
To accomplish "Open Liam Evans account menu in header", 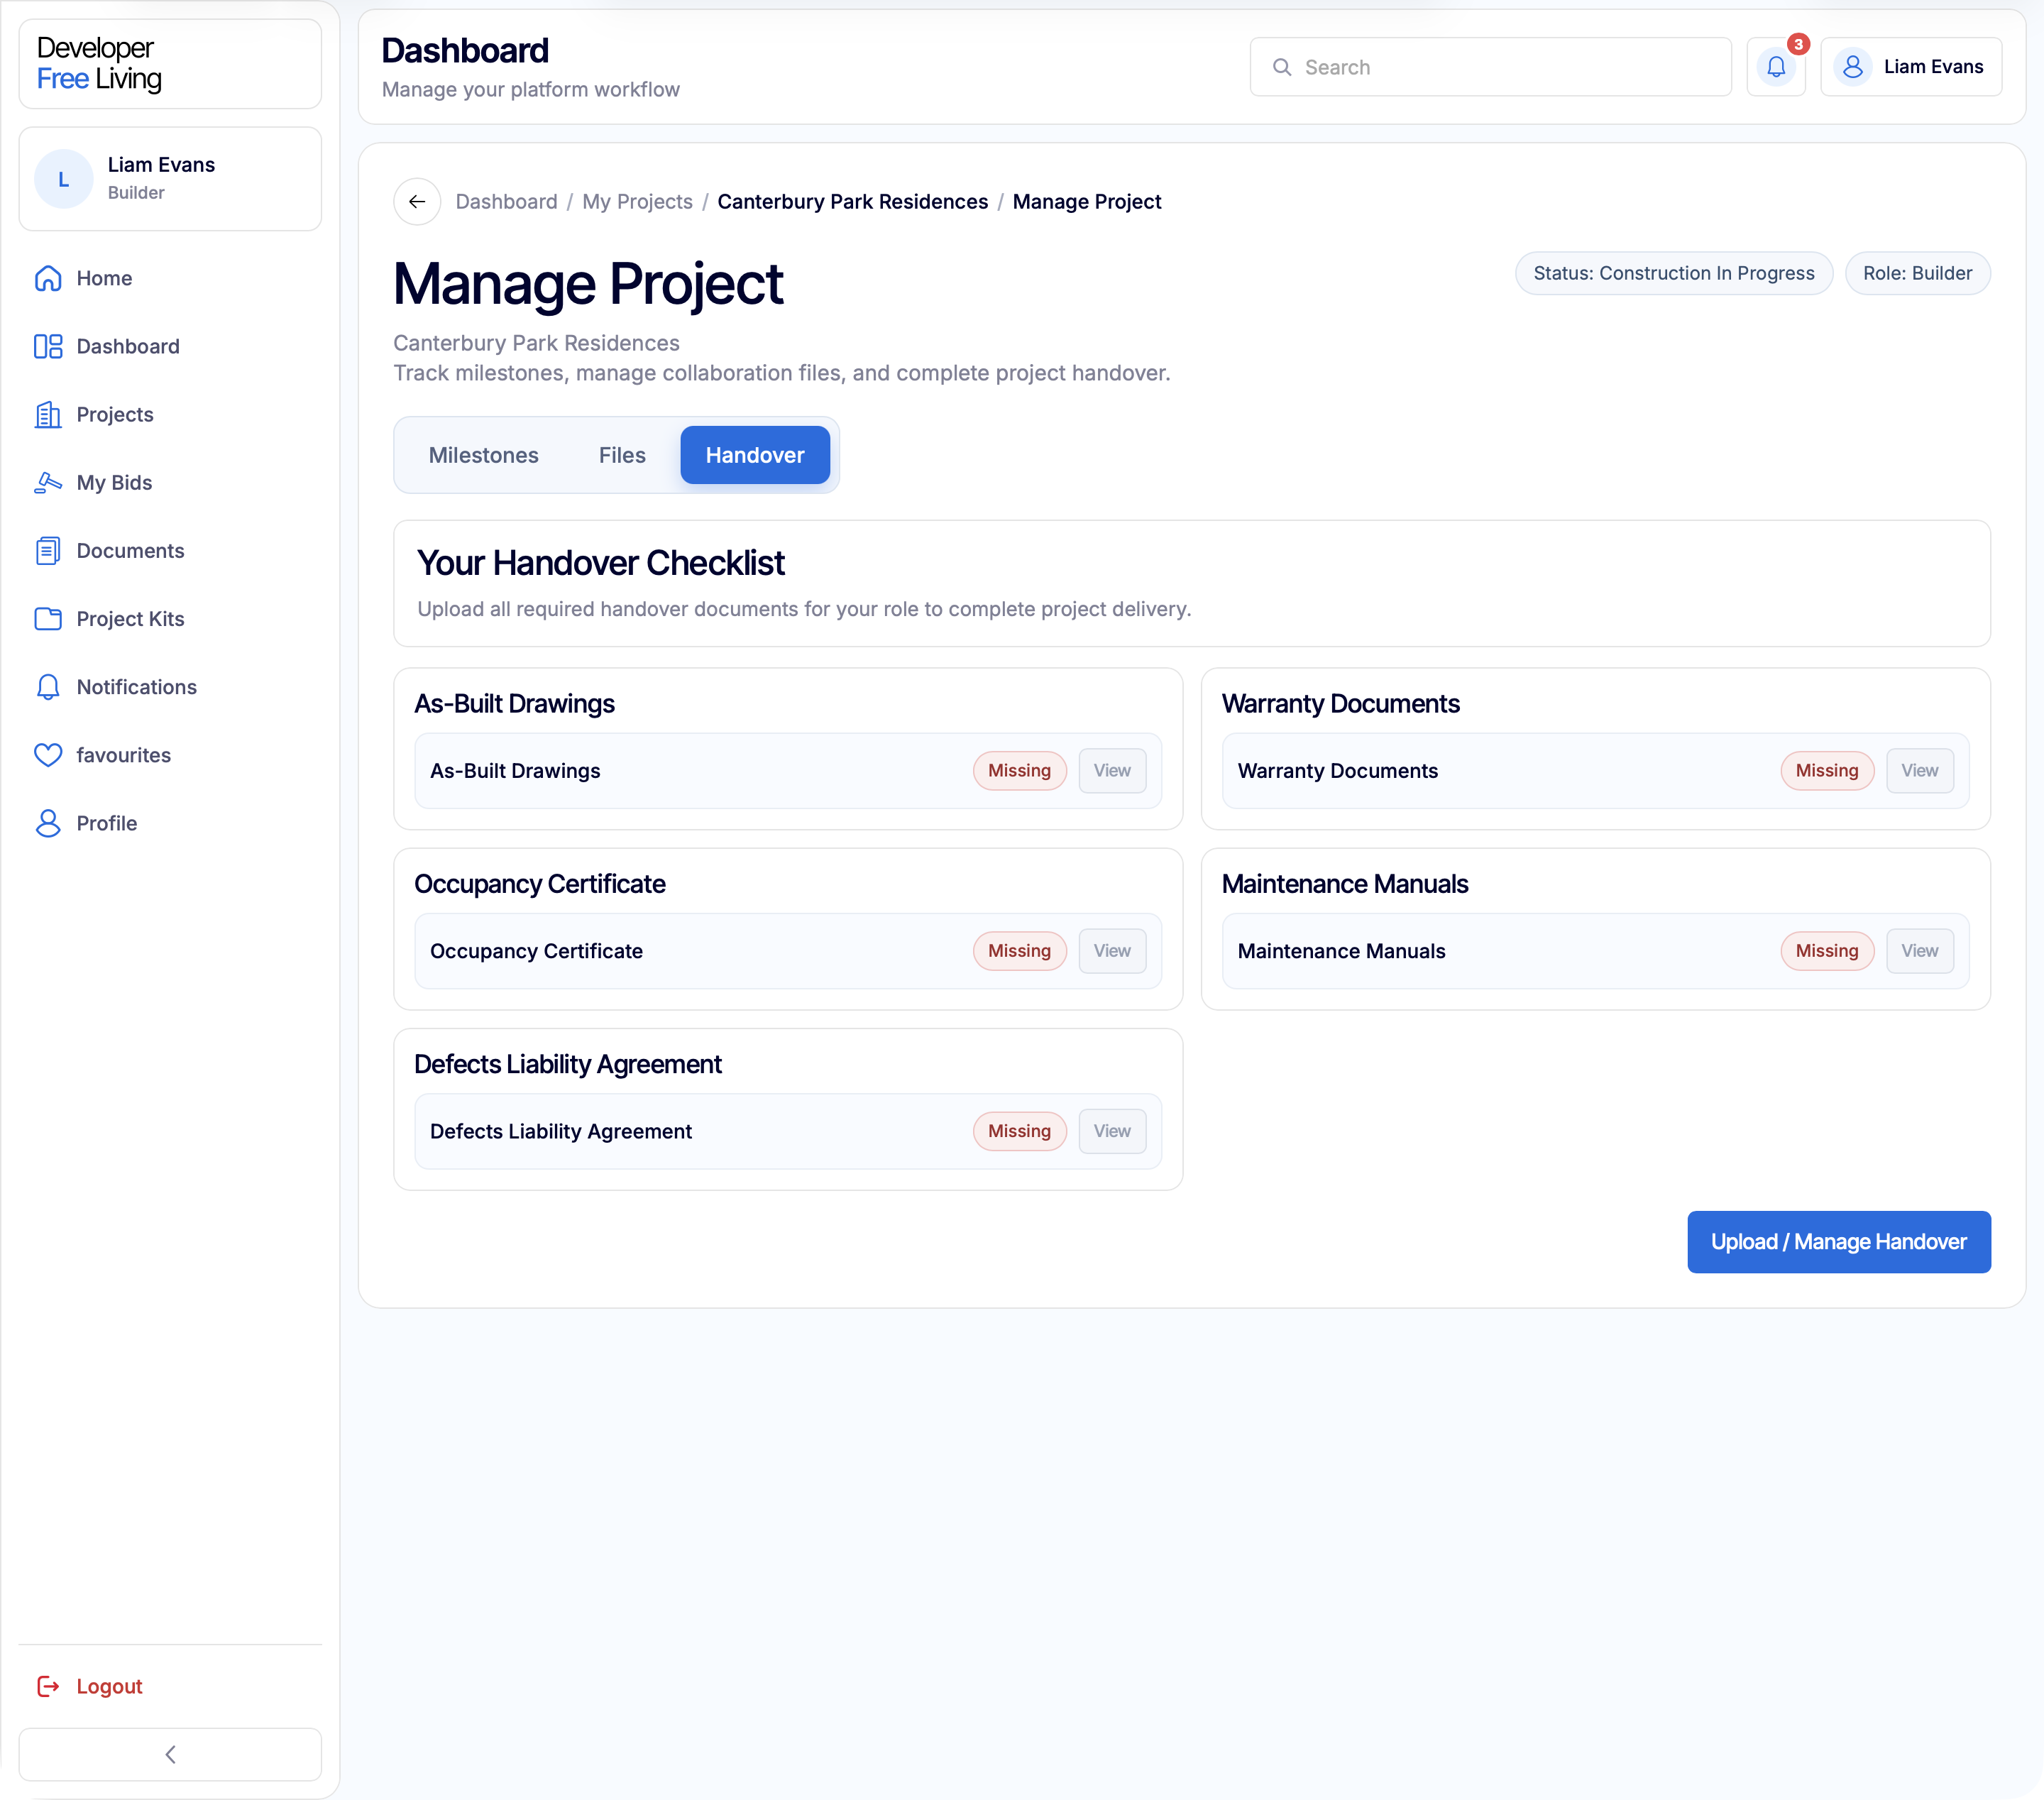I will 1910,67.
